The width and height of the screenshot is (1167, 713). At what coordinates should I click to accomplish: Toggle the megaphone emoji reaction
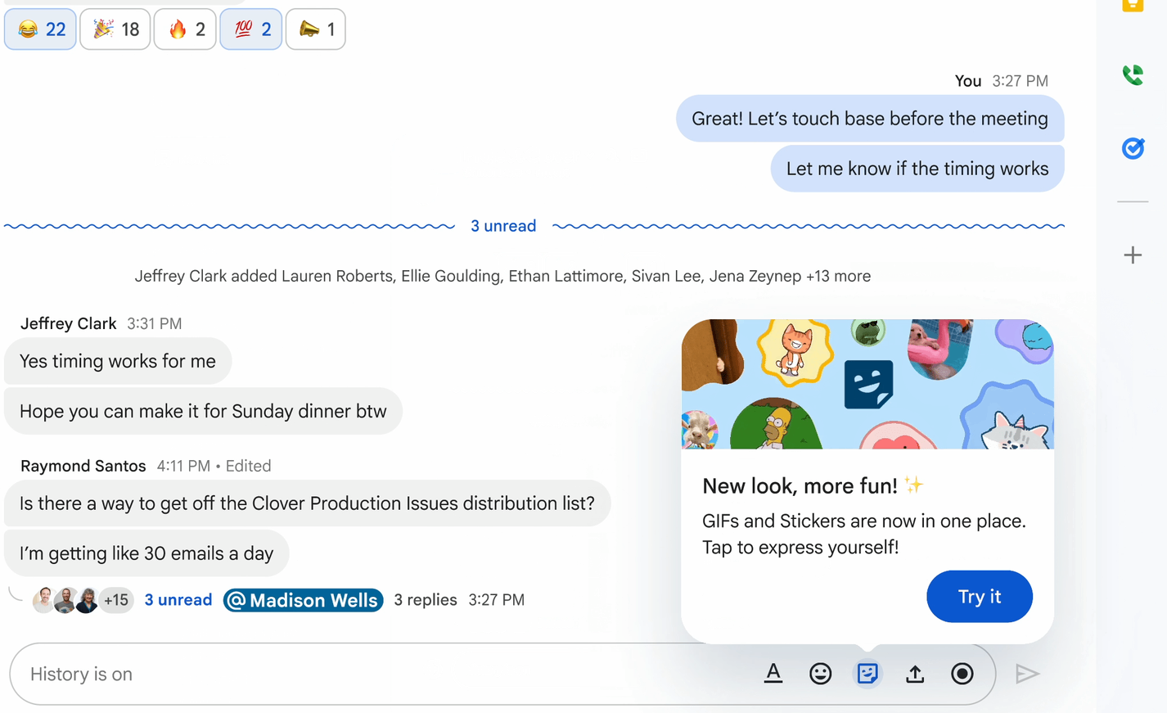(x=316, y=29)
